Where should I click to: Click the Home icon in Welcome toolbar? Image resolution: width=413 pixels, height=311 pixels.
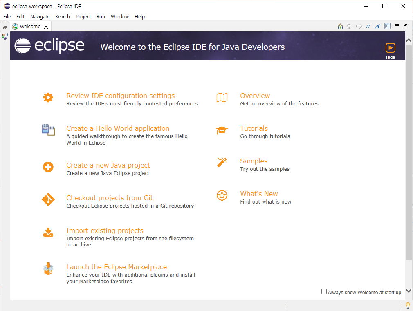click(340, 26)
